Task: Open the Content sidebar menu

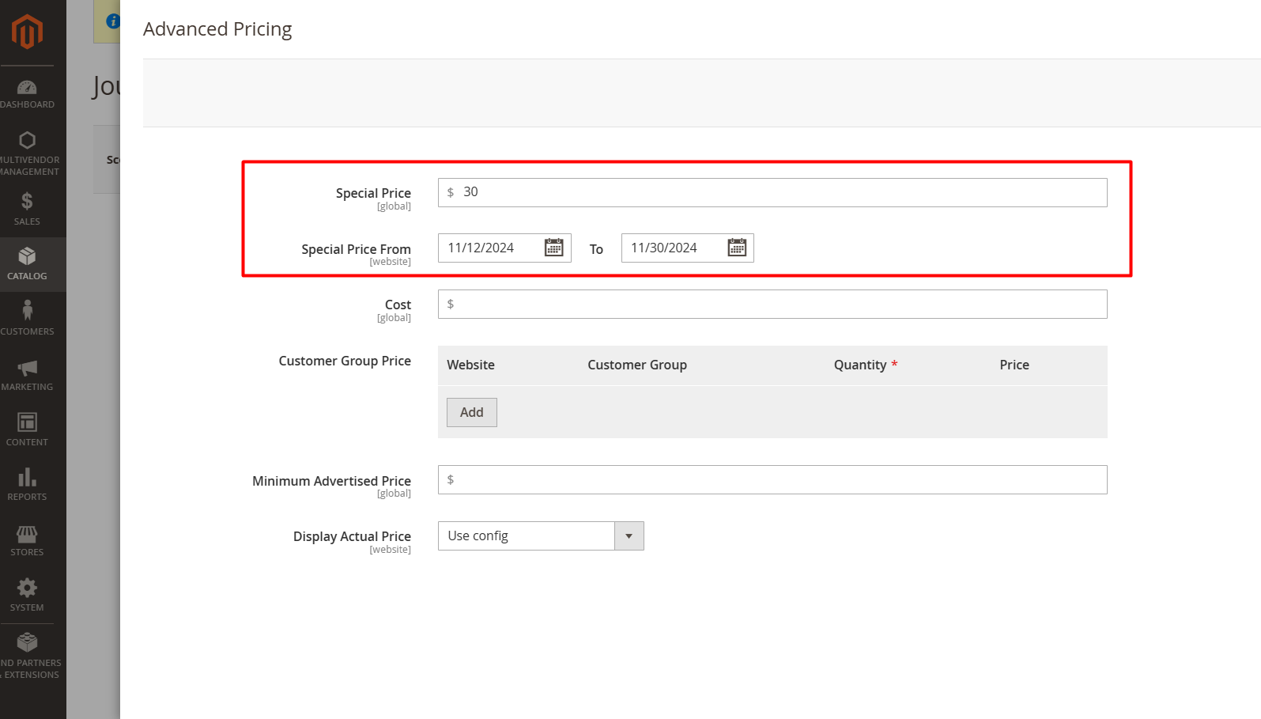Action: 27,430
